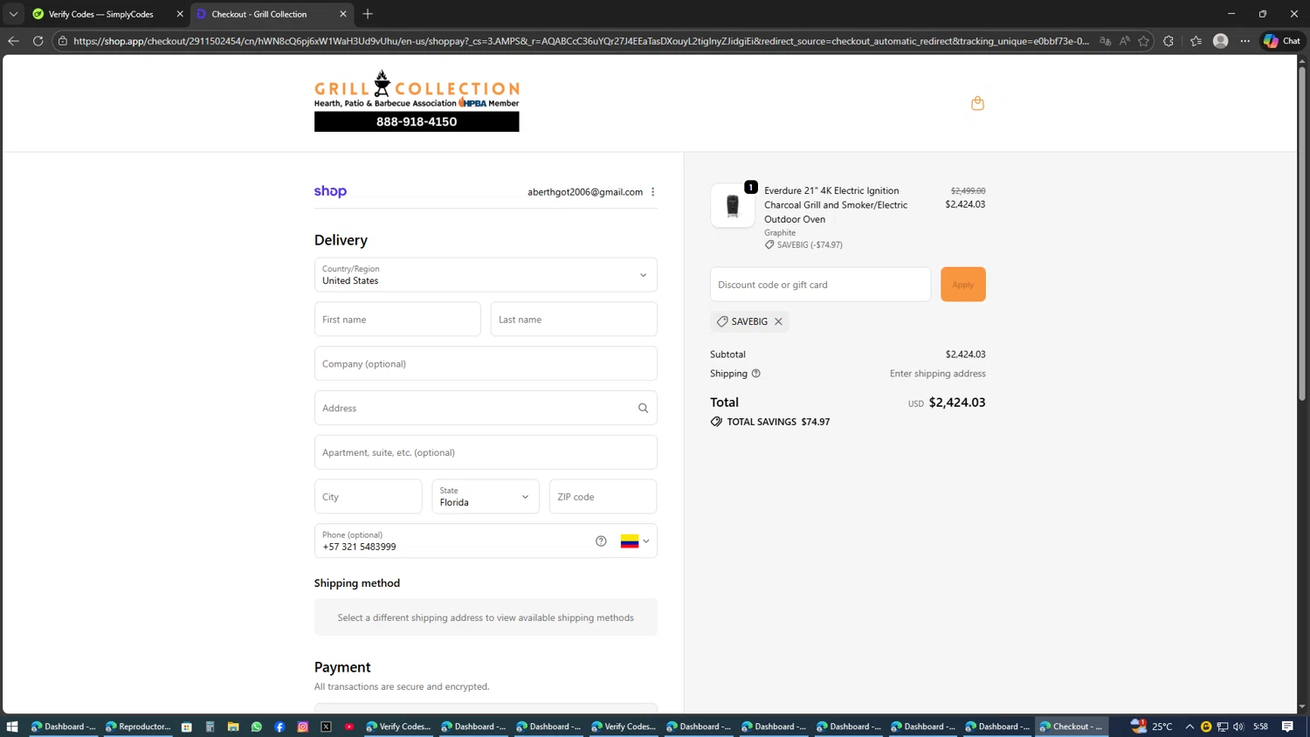
Task: Add this page to browser favorites
Action: click(1143, 41)
